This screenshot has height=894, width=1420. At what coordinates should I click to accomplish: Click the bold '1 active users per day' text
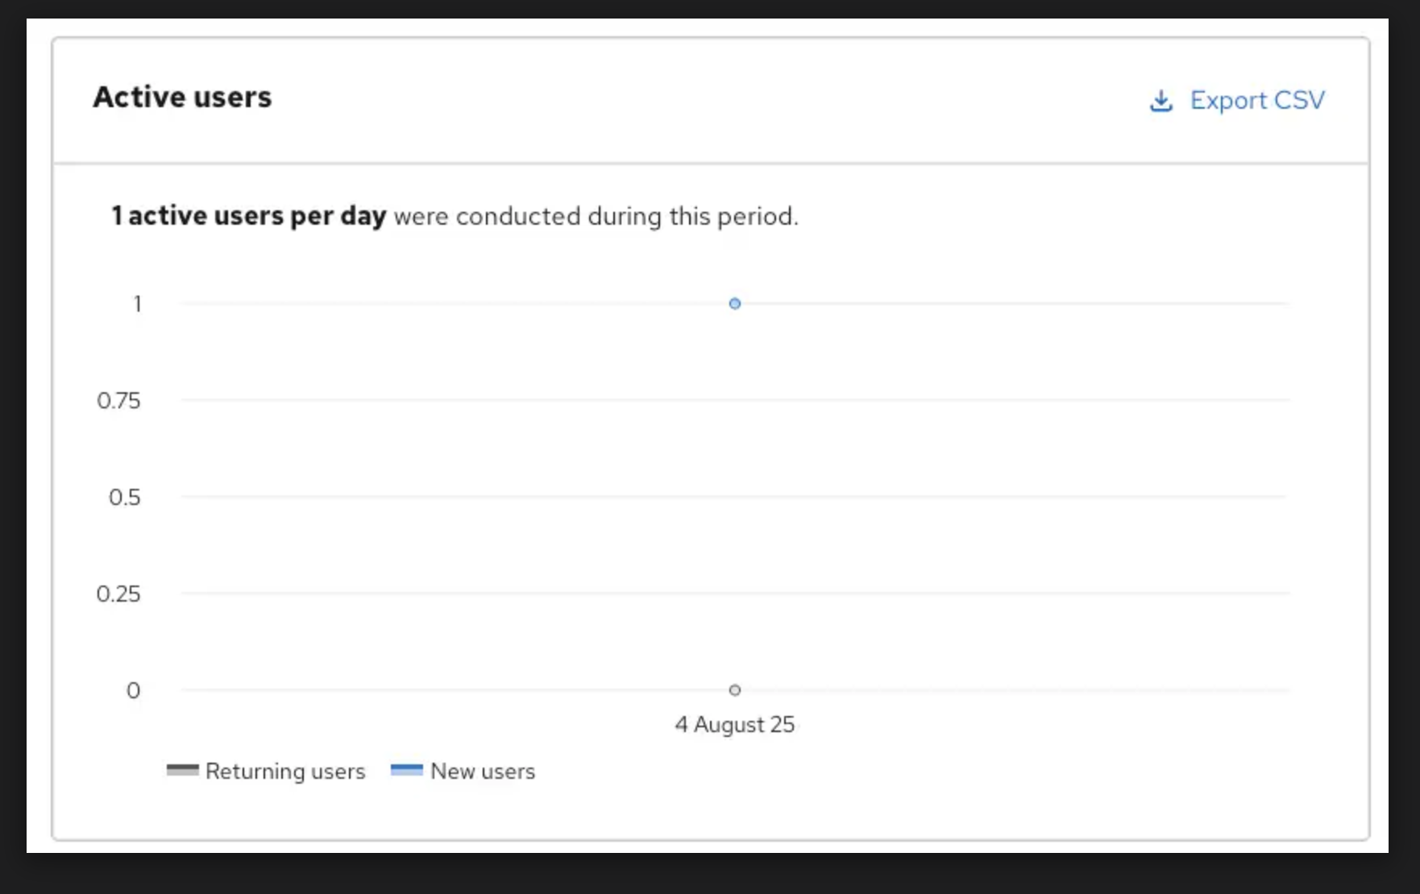coord(249,216)
